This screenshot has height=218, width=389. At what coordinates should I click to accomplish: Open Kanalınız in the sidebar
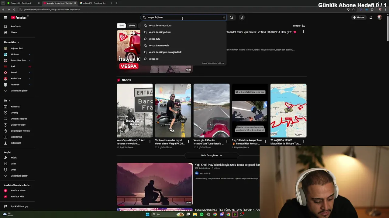tap(17, 107)
